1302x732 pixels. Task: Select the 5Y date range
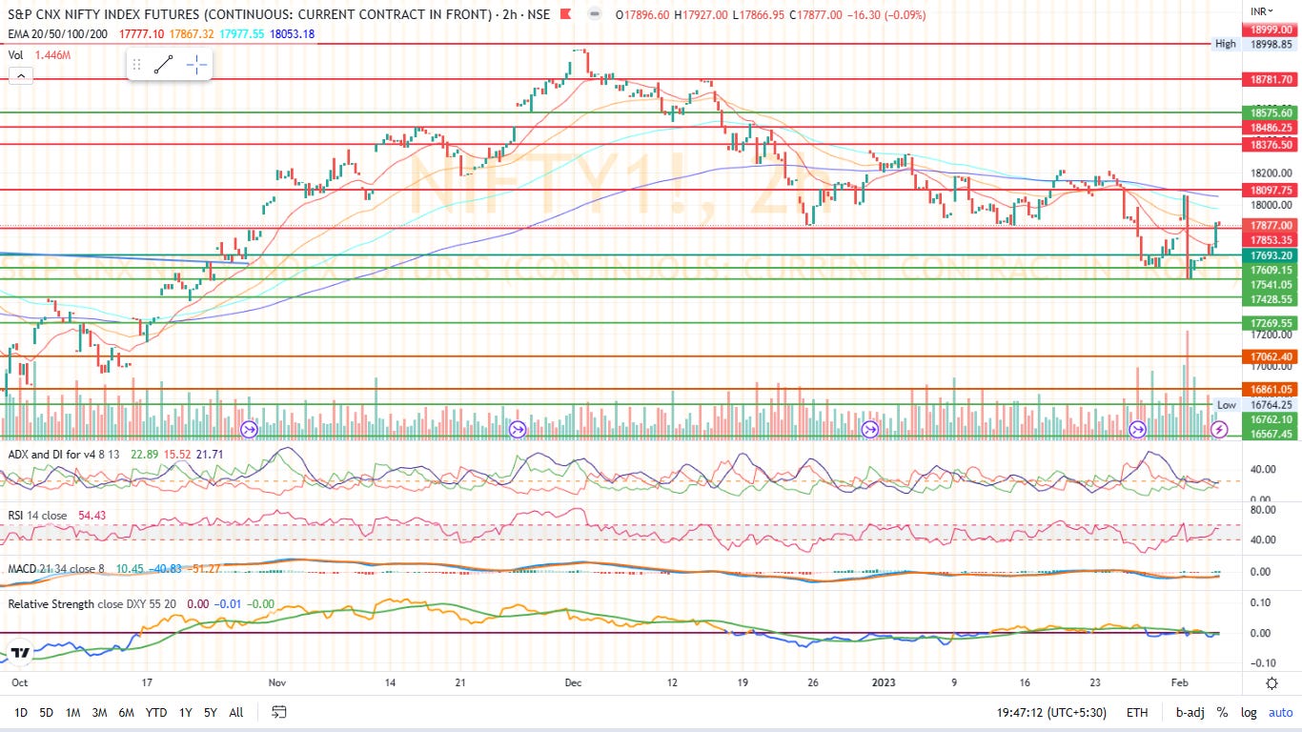point(210,712)
